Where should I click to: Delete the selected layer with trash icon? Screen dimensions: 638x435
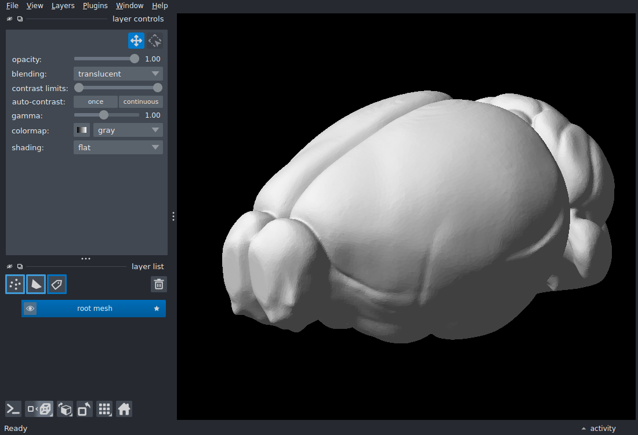click(159, 284)
